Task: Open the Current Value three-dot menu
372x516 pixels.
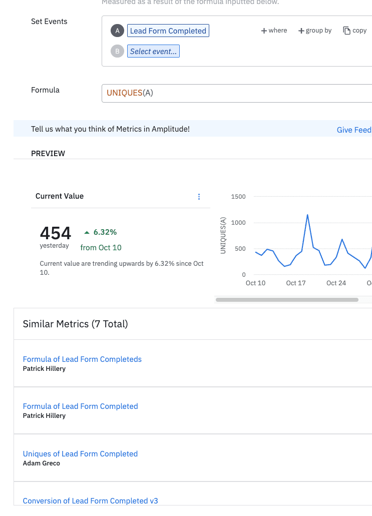Action: [199, 197]
